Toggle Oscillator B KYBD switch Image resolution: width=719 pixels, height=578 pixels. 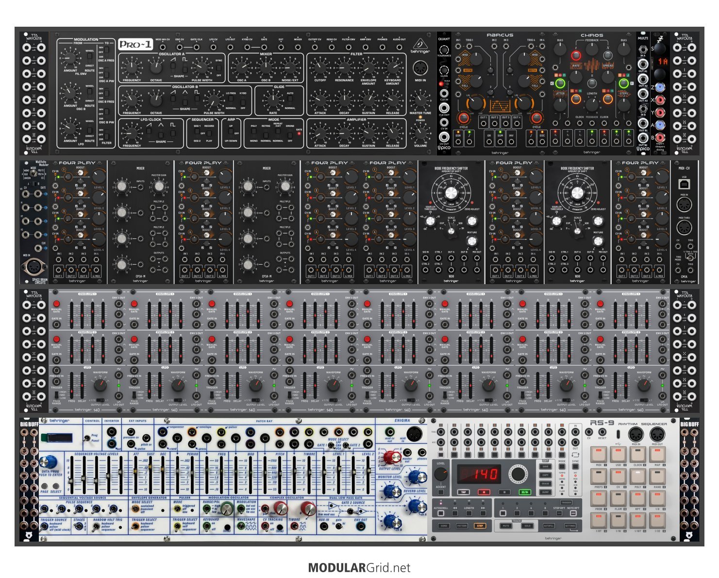pos(243,101)
